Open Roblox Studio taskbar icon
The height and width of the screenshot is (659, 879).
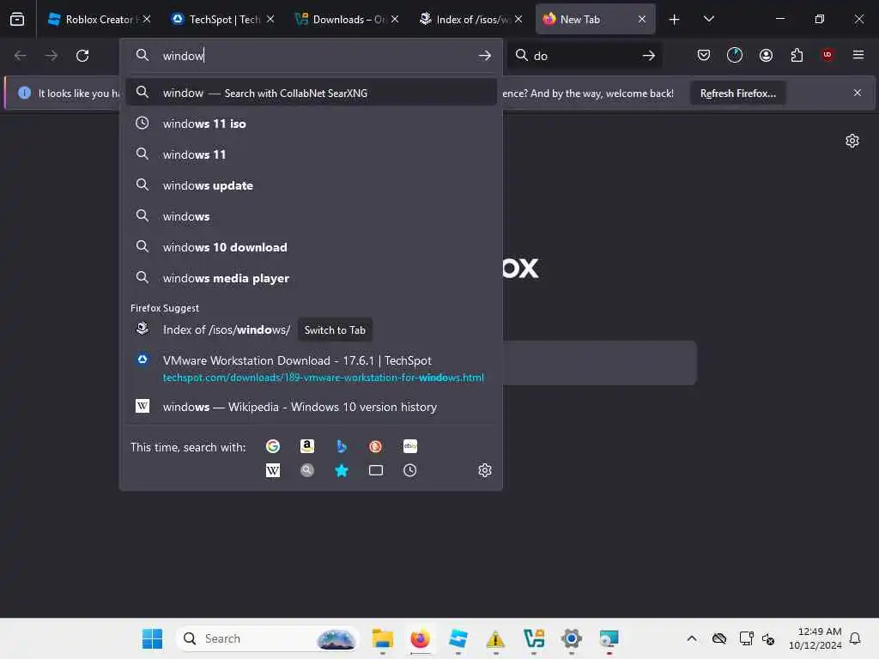[x=458, y=638]
